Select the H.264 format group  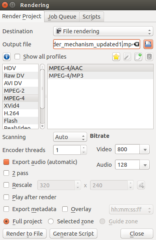click(20, 113)
